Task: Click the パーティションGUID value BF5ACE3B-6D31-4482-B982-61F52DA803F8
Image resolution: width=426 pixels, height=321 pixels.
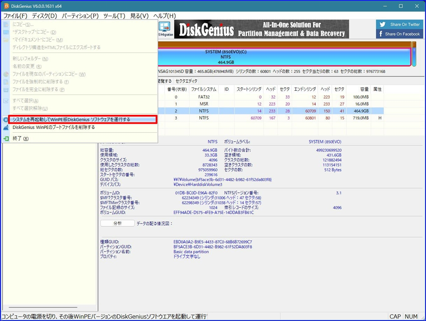Action: tap(213, 247)
